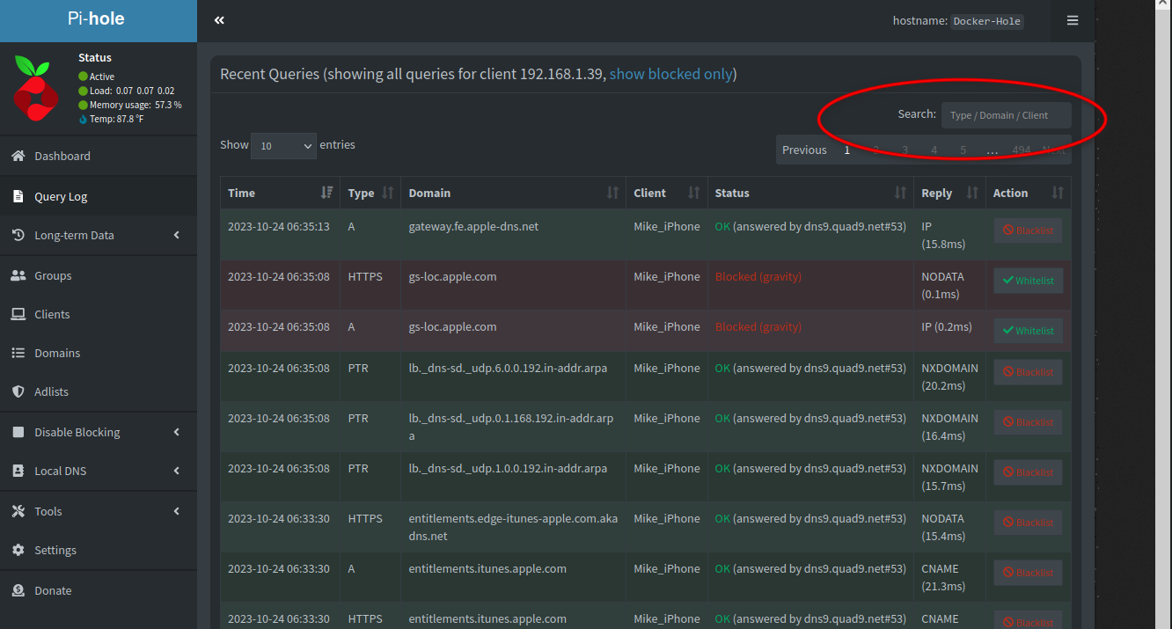Open the hamburger menu at top right

click(x=1073, y=20)
